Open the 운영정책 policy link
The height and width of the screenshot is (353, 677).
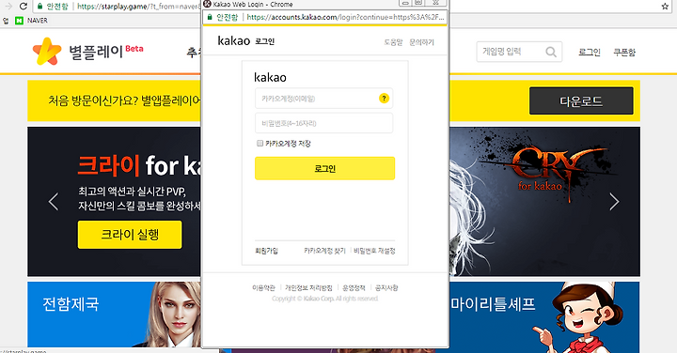354,287
